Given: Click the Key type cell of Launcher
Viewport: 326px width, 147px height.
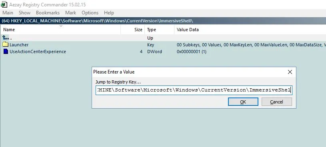Looking at the screenshot, I should pyautogui.click(x=150, y=45).
